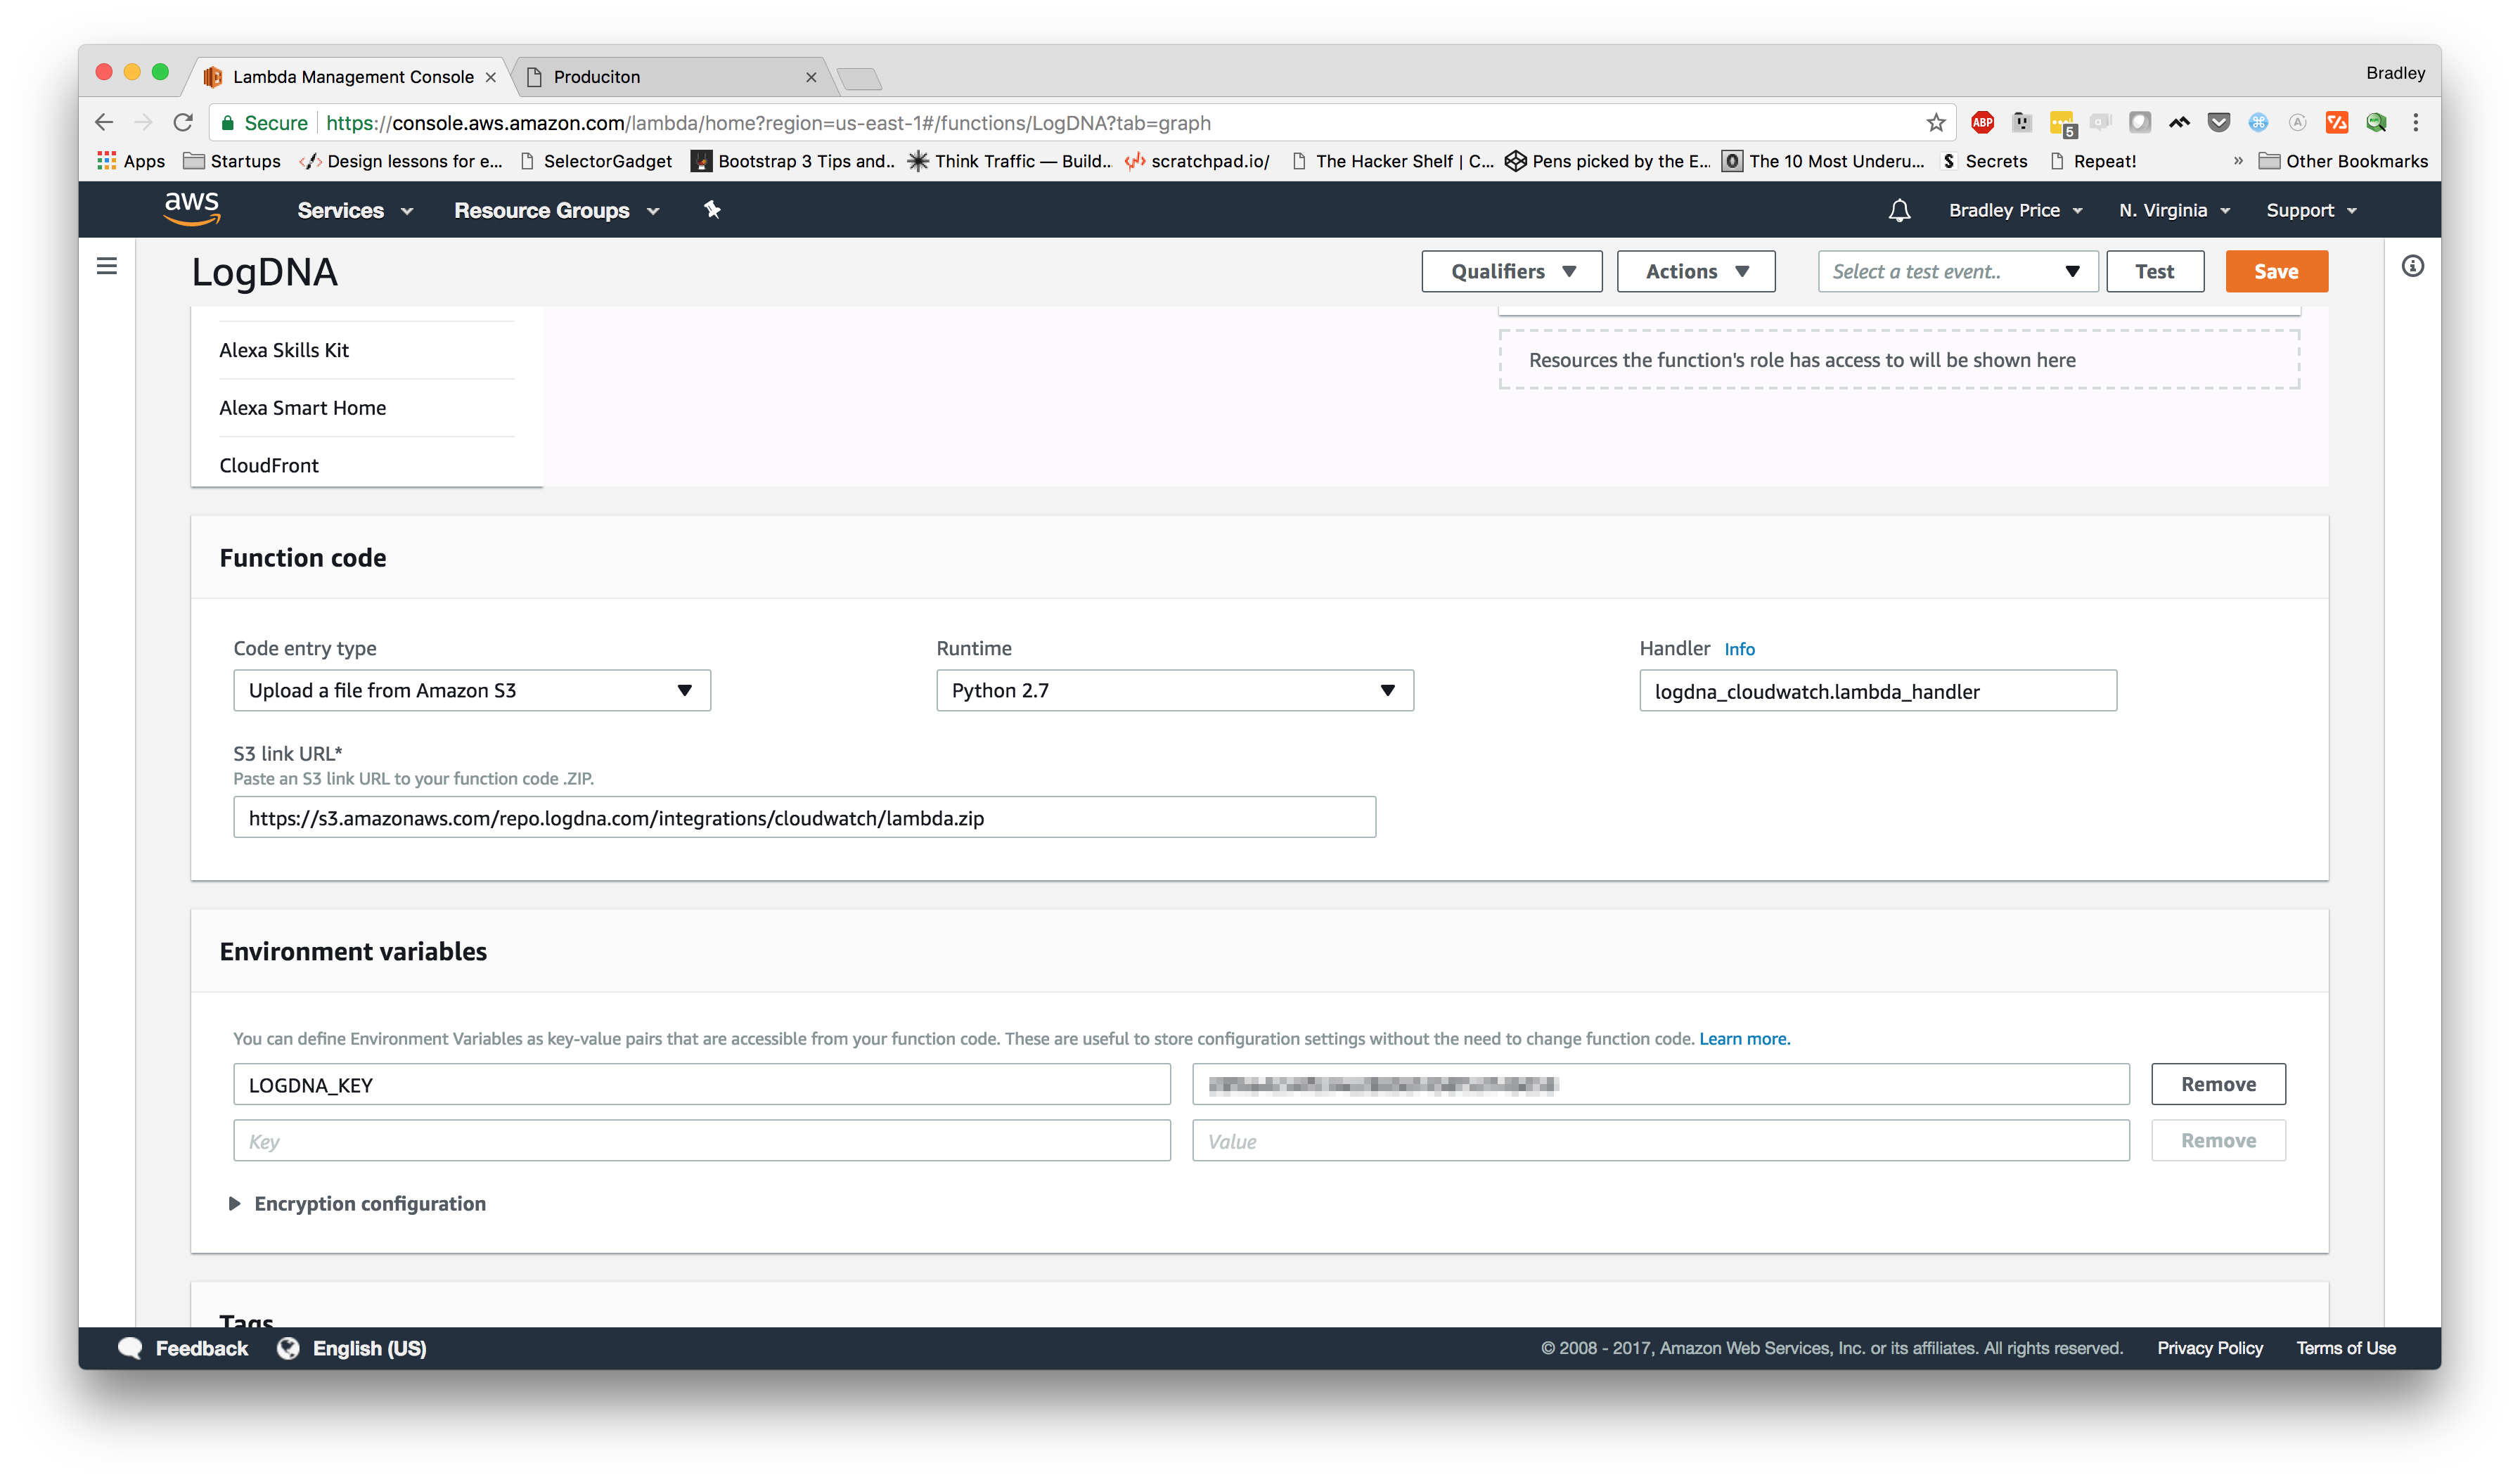Open the Privacy Policy link
This screenshot has height=1482, width=2520.
click(2209, 1348)
